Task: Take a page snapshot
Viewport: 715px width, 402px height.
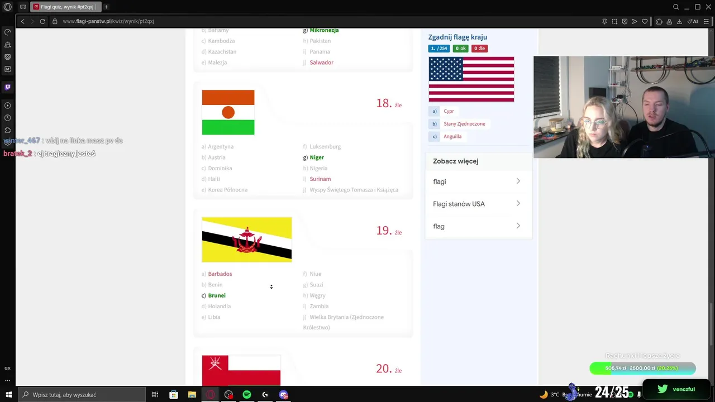Action: pos(614,21)
